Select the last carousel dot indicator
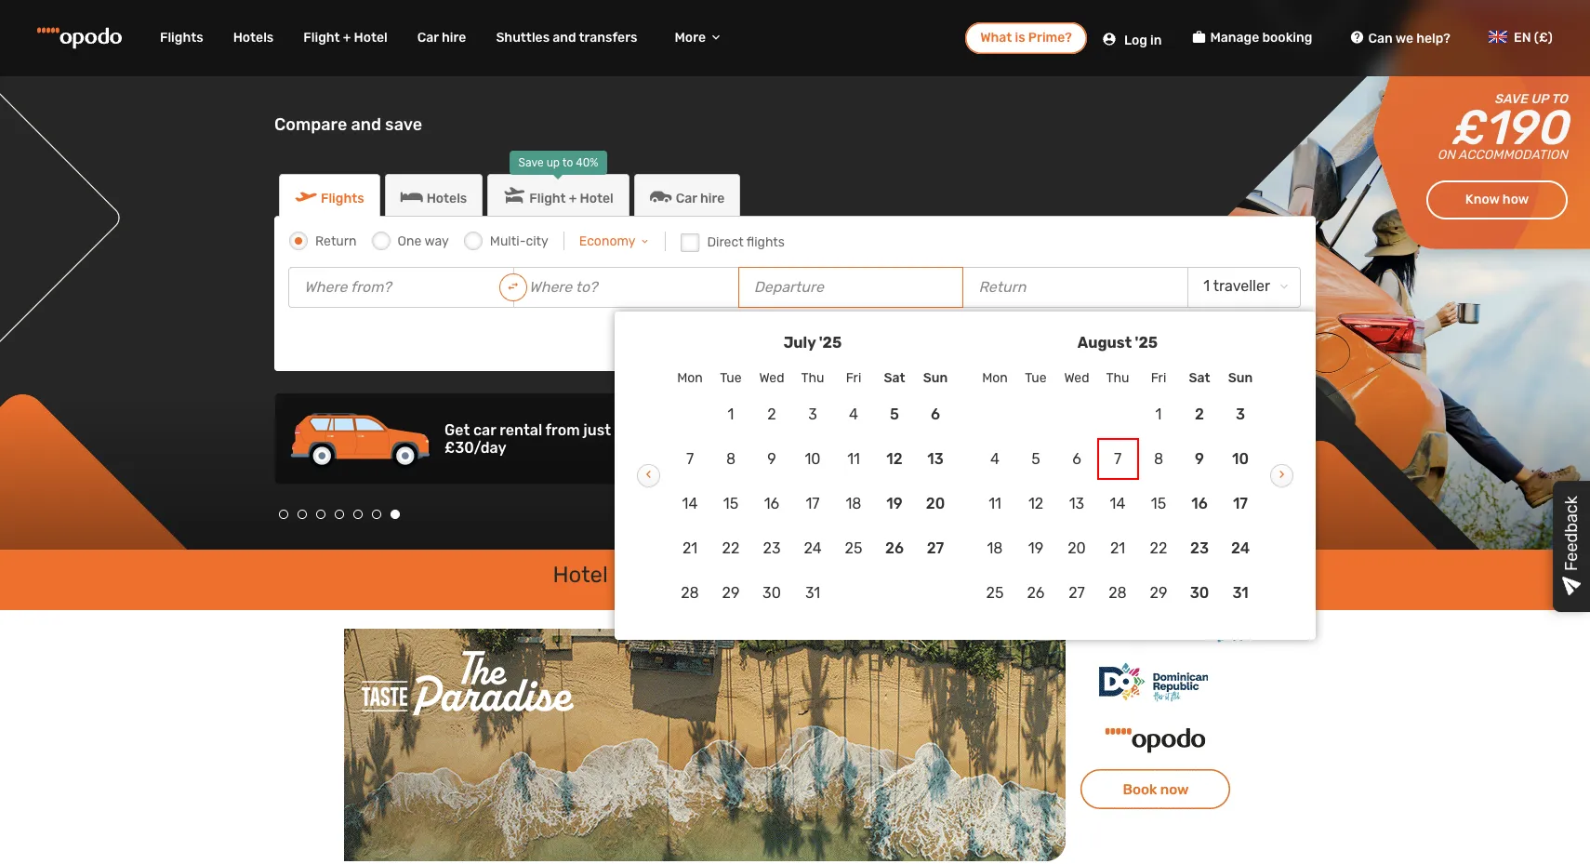The height and width of the screenshot is (864, 1590). (395, 514)
